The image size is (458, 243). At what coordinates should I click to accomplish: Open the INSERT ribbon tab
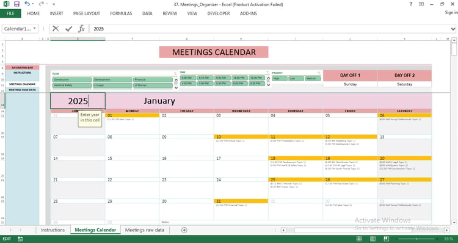pyautogui.click(x=56, y=13)
